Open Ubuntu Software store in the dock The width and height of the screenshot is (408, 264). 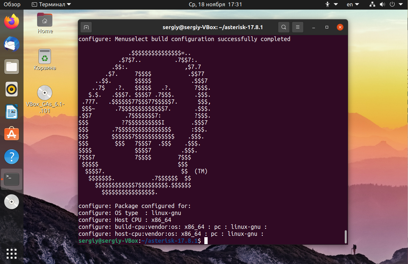point(12,134)
